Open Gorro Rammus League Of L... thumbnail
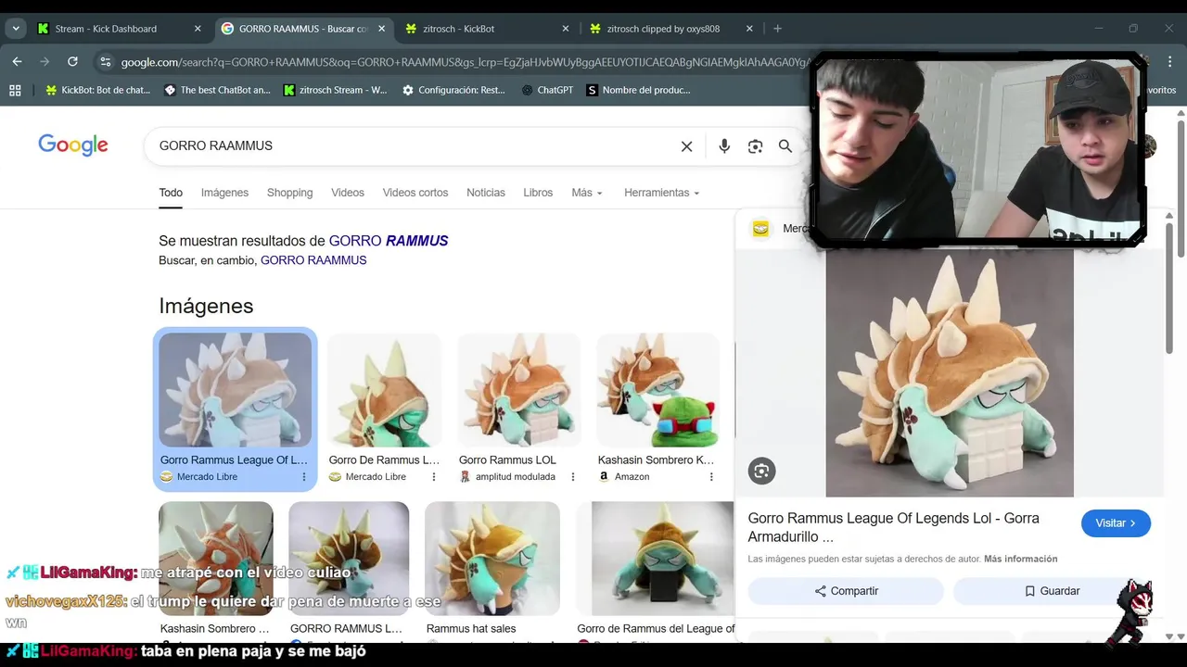Screen dimensions: 1187x667 pyautogui.click(x=235, y=390)
